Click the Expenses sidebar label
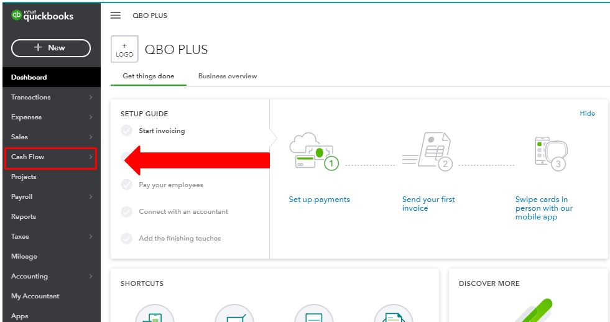Screen dimensions: 610x322 (26, 117)
